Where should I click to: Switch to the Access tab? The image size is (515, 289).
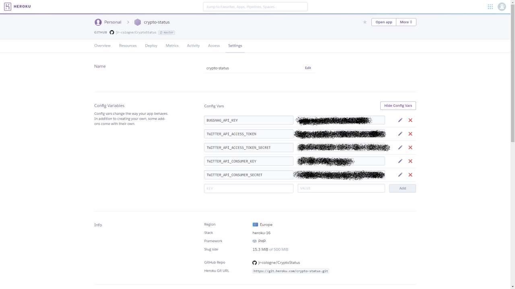point(214,46)
